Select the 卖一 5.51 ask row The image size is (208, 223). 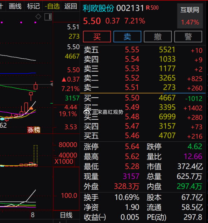tap(143, 88)
